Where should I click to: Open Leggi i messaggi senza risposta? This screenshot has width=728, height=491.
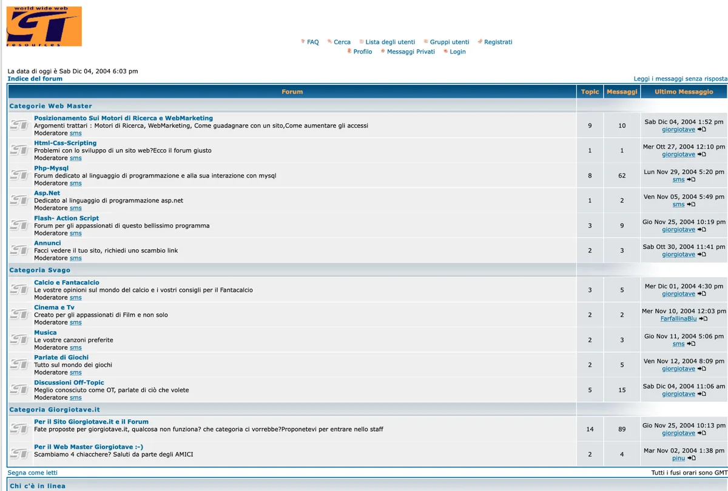click(x=681, y=79)
